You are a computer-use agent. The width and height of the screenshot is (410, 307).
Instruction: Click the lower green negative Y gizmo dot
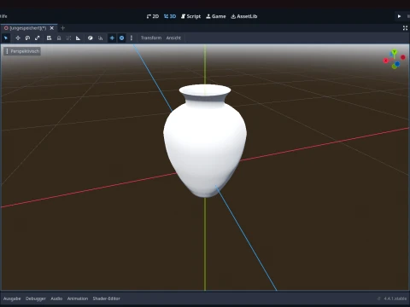[394, 67]
